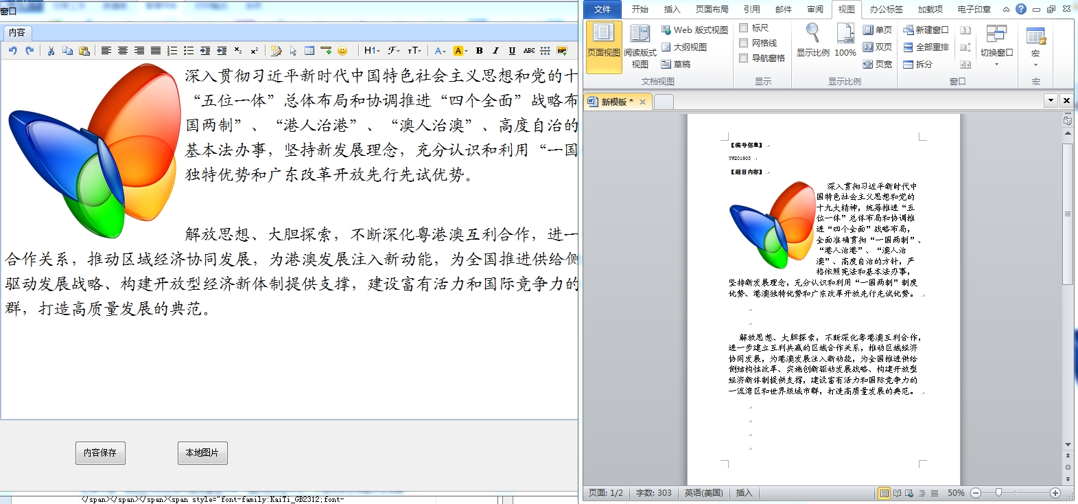Click the 全部重排 arrange all button
The height and width of the screenshot is (504, 1078).
[x=926, y=47]
